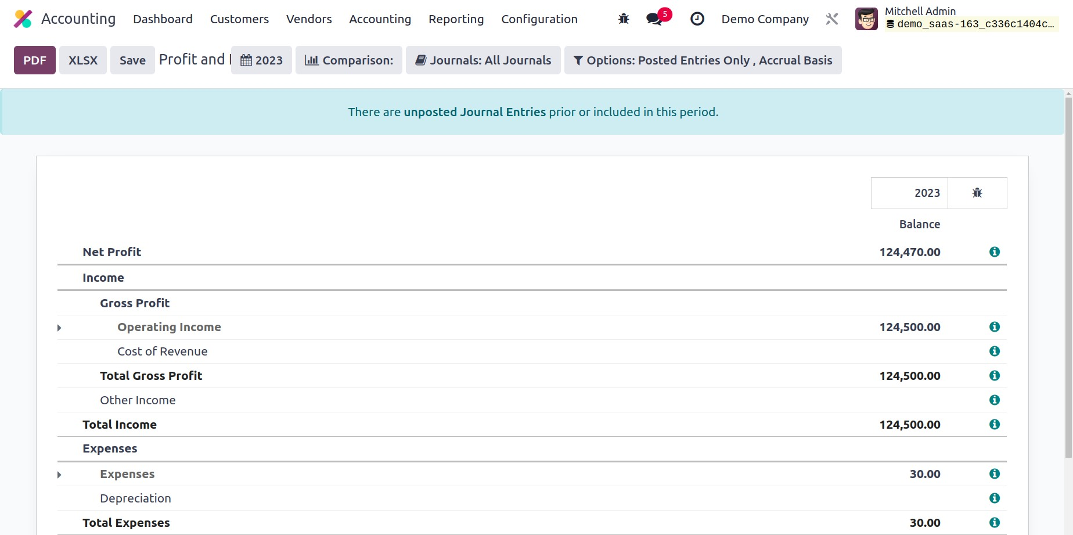1073x535 pixels.
Task: Click the Accounting app logo icon
Action: [x=23, y=19]
